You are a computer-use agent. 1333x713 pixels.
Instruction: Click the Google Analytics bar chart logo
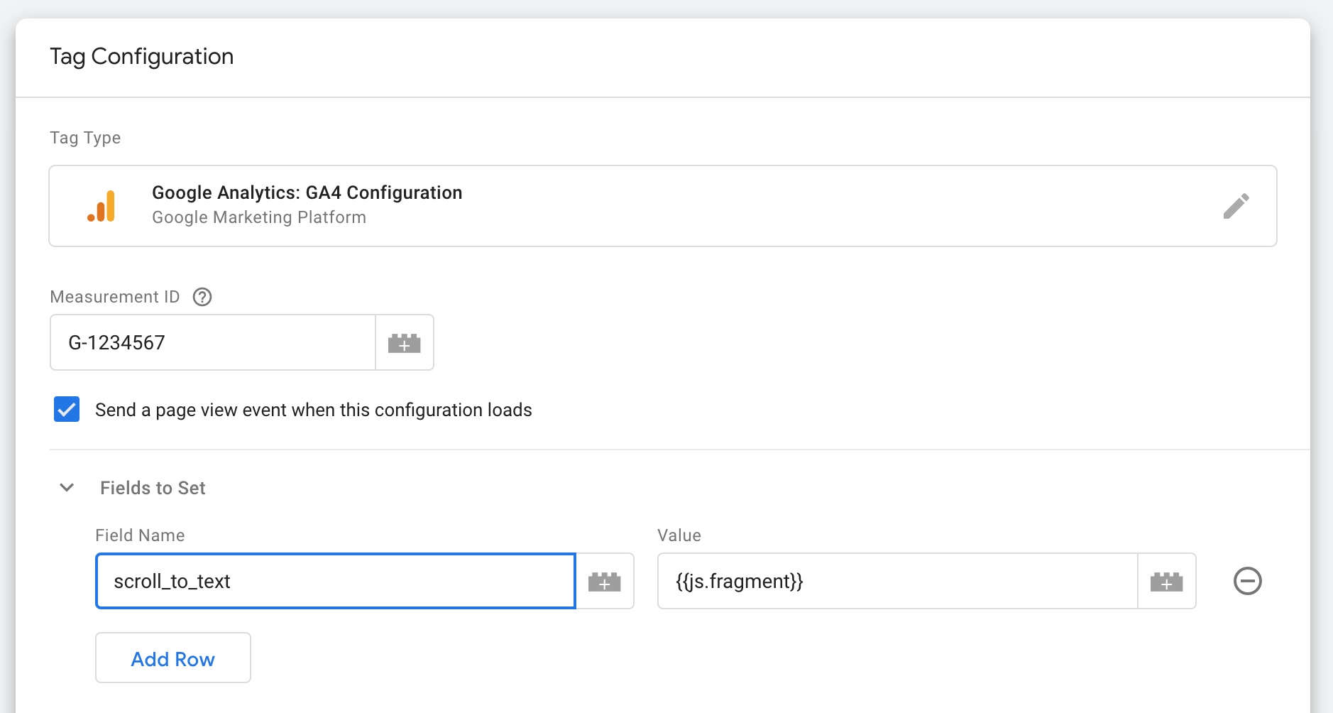coord(102,206)
